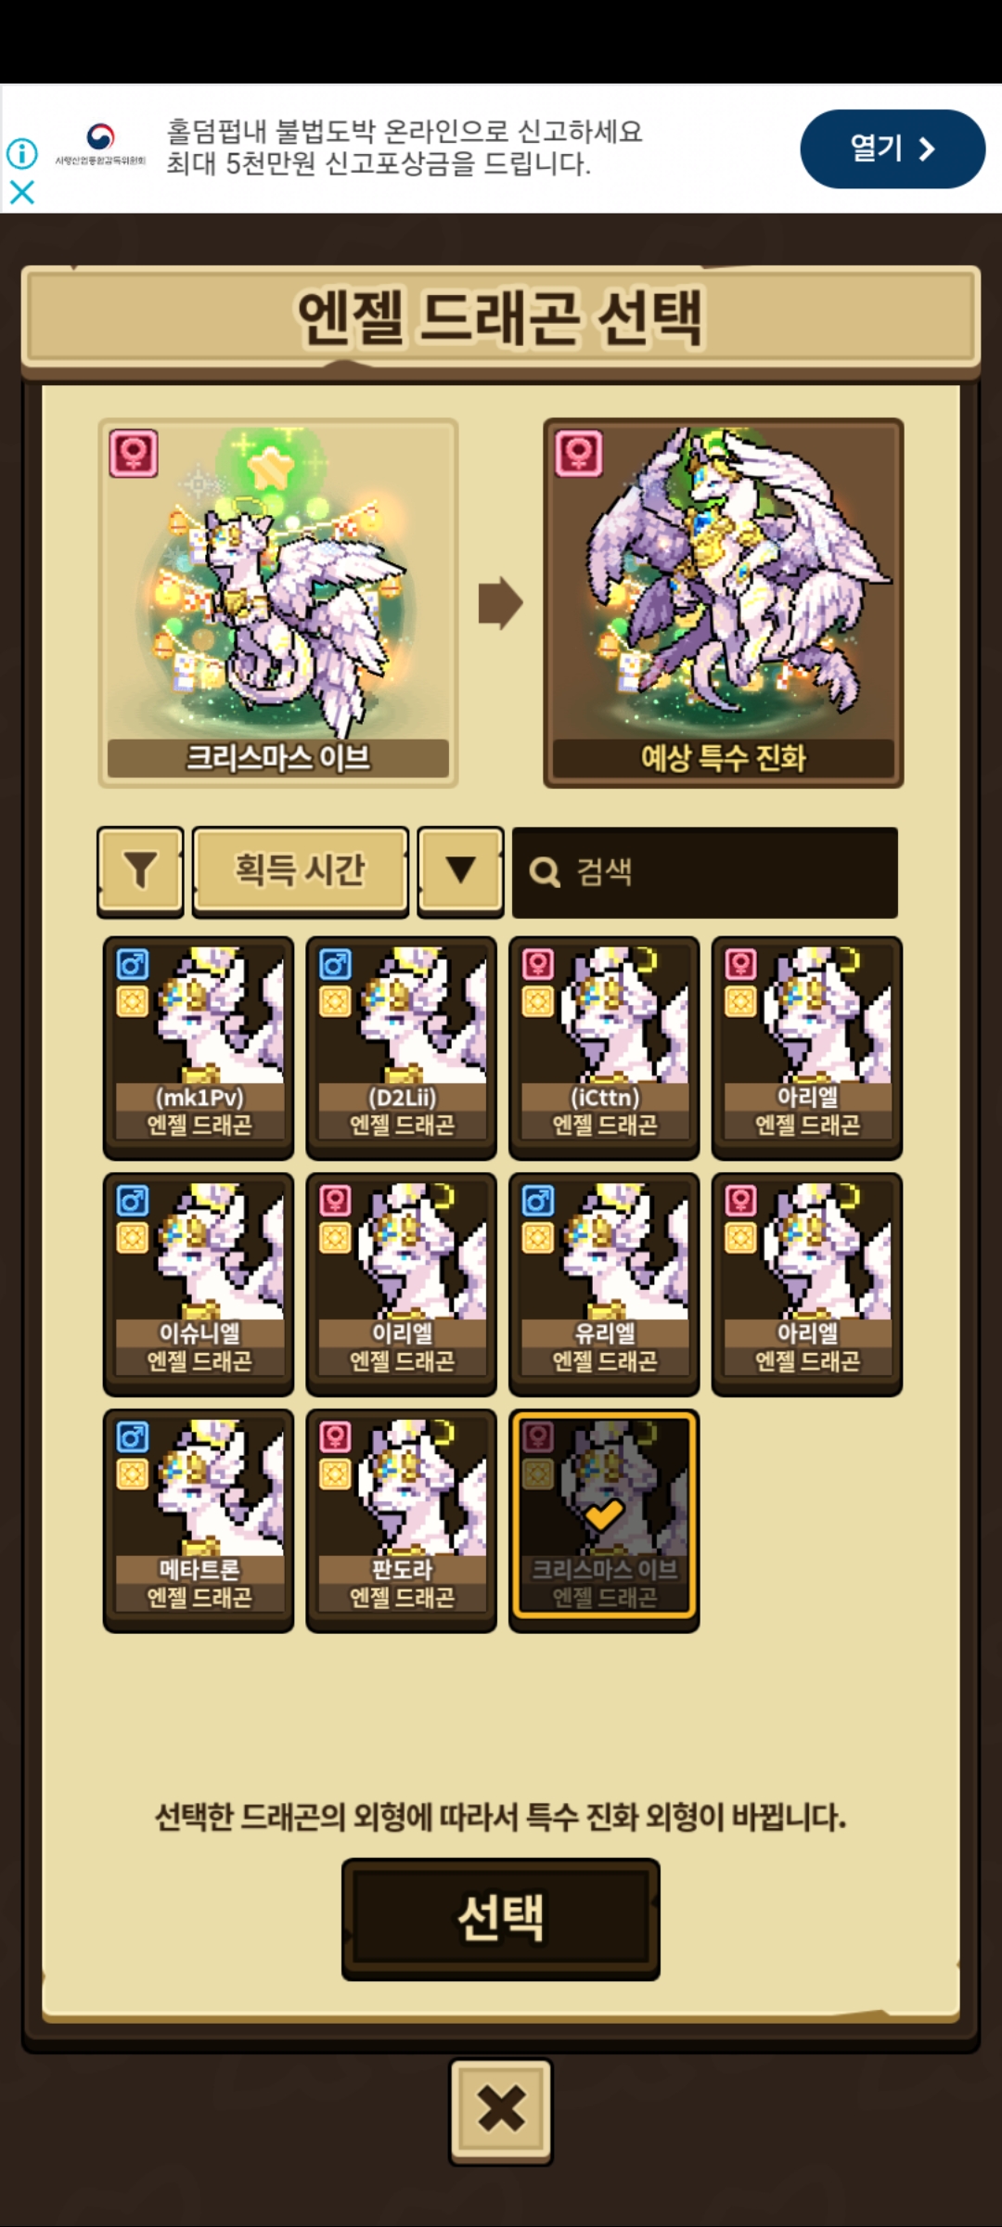Screen dimensions: 1002x2227
Task: Select the (mk1Pv) angel dragon
Action: [x=199, y=1048]
